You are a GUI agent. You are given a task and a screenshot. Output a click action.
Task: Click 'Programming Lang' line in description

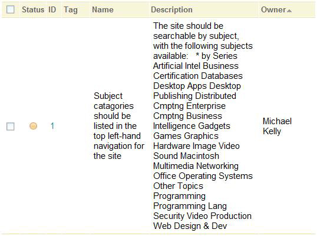tap(190, 206)
